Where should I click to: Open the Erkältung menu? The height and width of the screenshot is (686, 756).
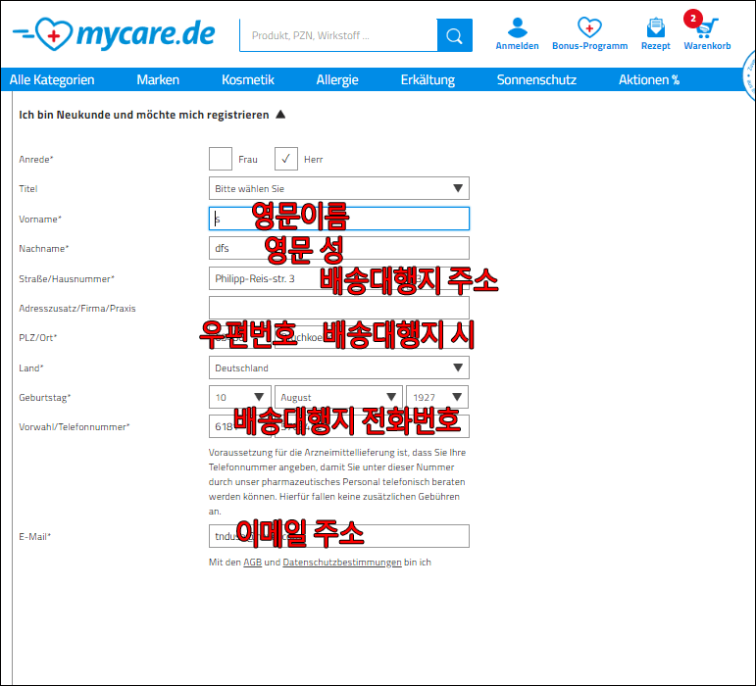click(x=428, y=79)
